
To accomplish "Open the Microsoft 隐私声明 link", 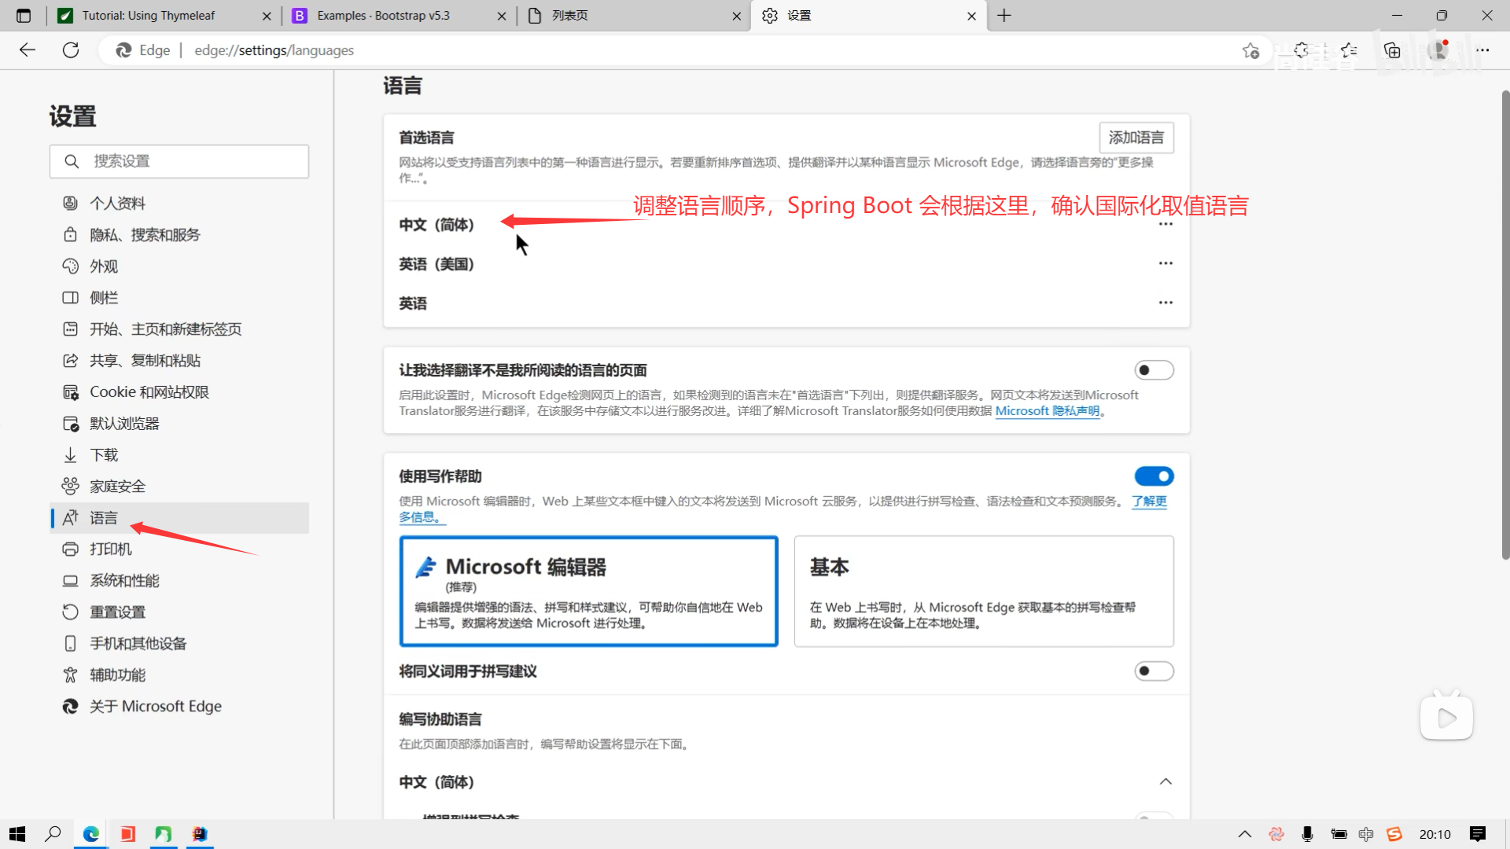I will tap(1047, 411).
